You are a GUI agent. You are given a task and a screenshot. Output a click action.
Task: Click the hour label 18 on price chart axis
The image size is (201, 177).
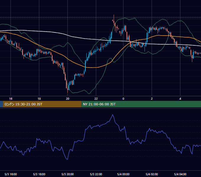(39, 99)
